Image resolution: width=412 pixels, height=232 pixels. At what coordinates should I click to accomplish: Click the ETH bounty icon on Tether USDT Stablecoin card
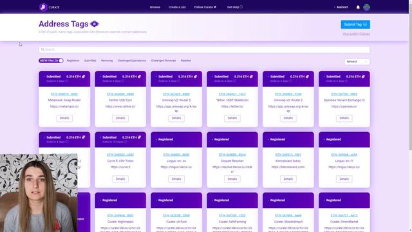click(x=252, y=77)
